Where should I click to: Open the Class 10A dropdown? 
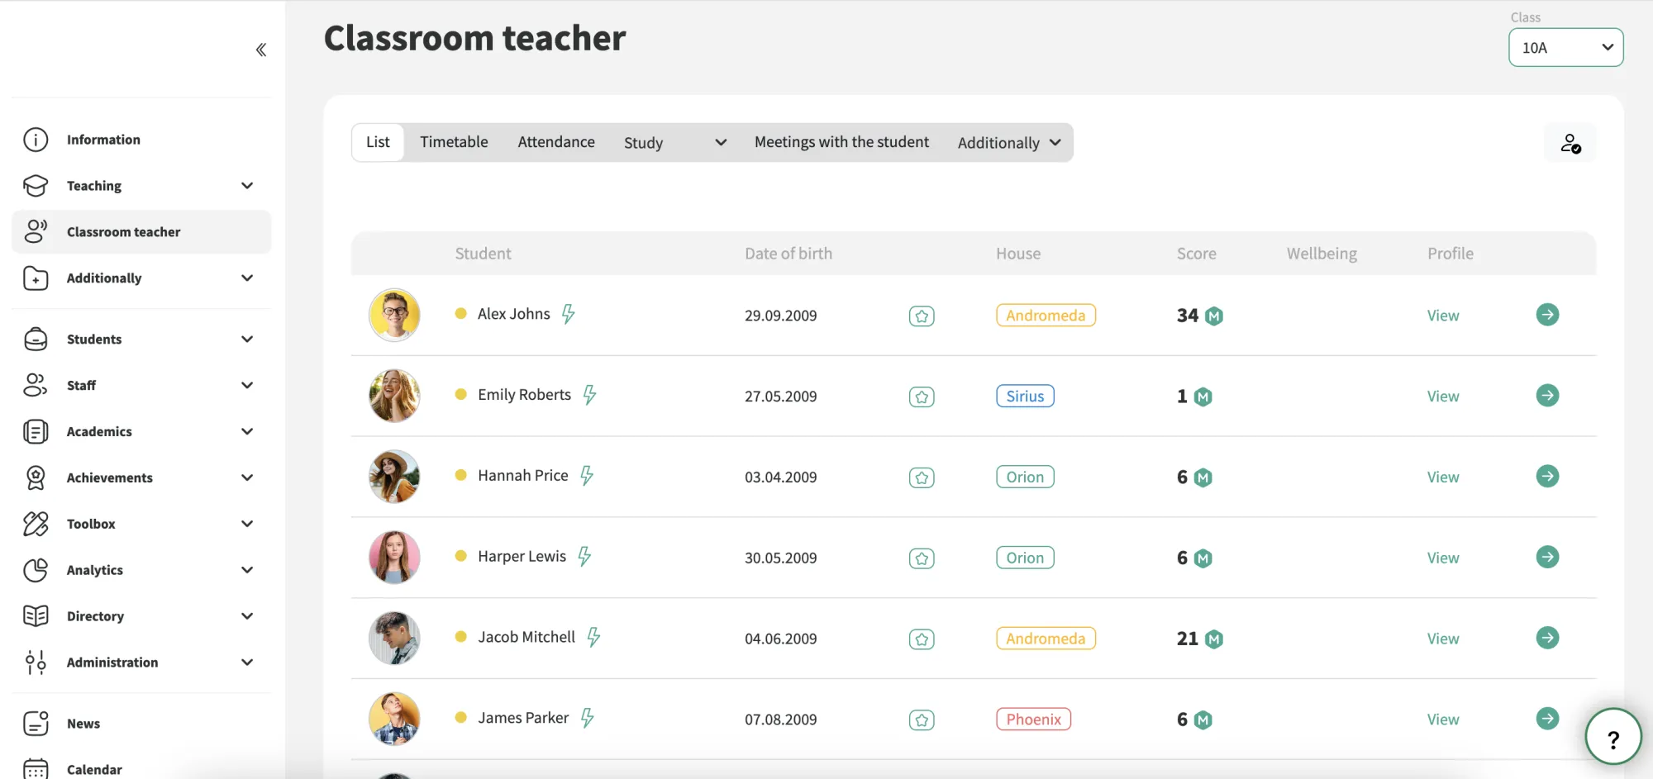tap(1565, 48)
